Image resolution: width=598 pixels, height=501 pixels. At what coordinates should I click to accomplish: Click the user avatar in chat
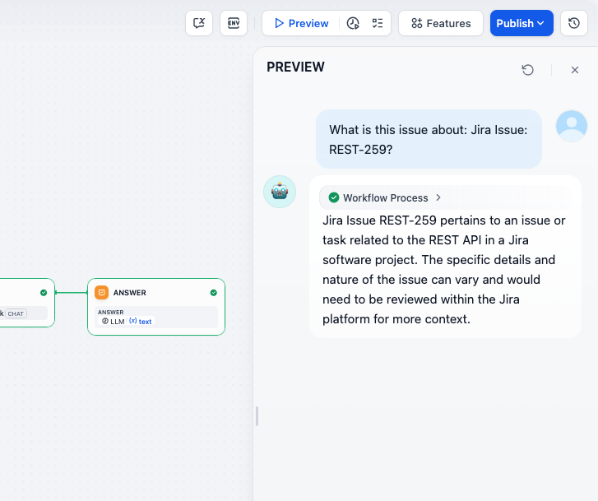coord(572,126)
